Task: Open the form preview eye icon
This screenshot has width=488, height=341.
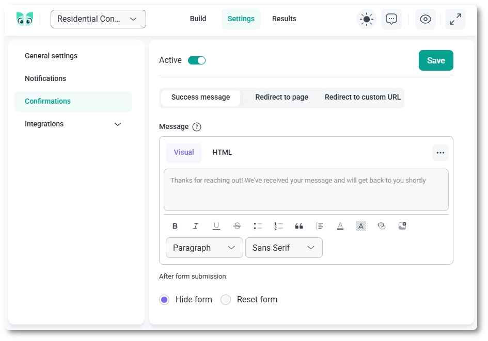Action: tap(425, 19)
